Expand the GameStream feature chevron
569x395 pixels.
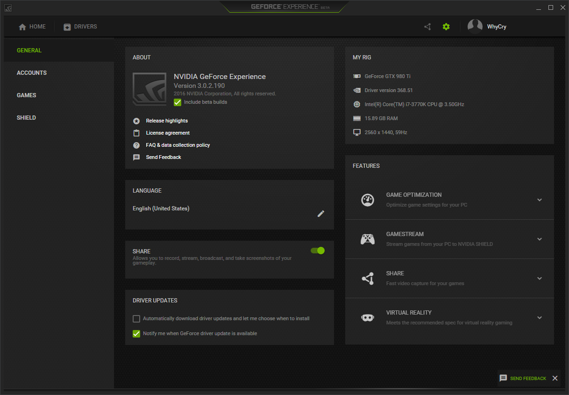click(540, 239)
